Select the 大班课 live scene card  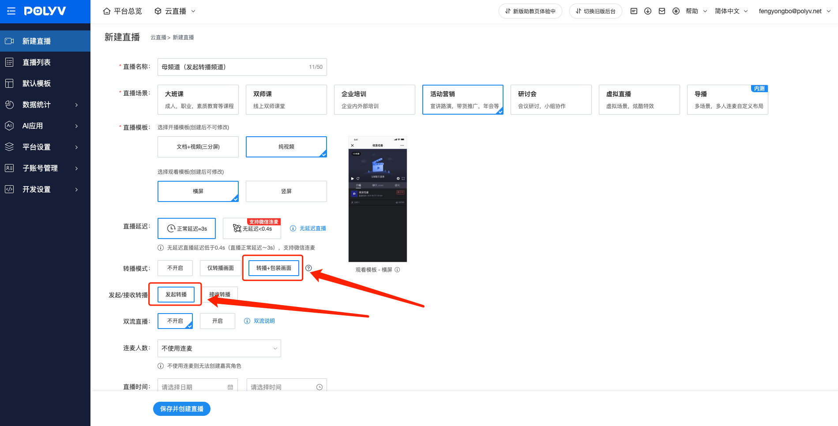[x=198, y=100]
